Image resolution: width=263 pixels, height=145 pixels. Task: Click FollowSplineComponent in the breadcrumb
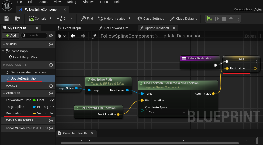pos(127,36)
